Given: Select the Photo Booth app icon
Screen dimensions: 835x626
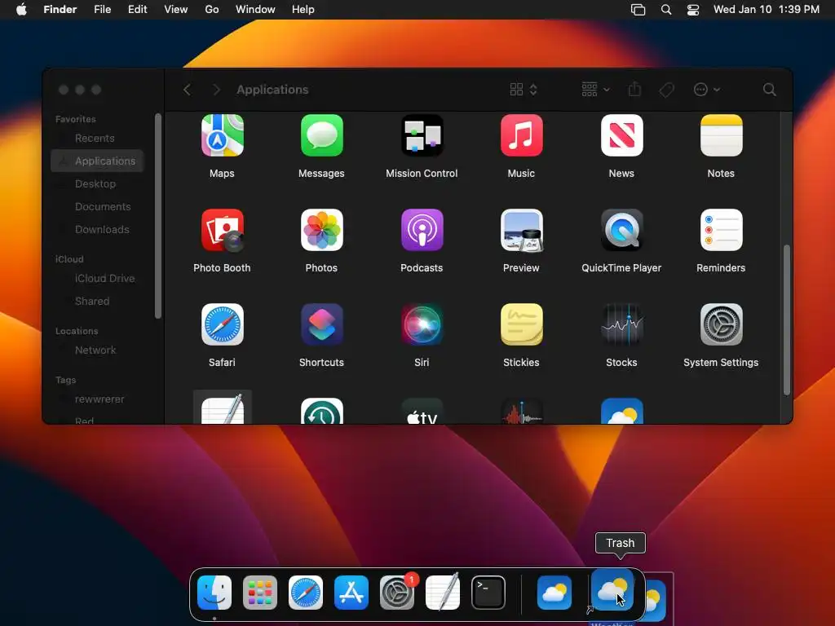Looking at the screenshot, I should (222, 230).
